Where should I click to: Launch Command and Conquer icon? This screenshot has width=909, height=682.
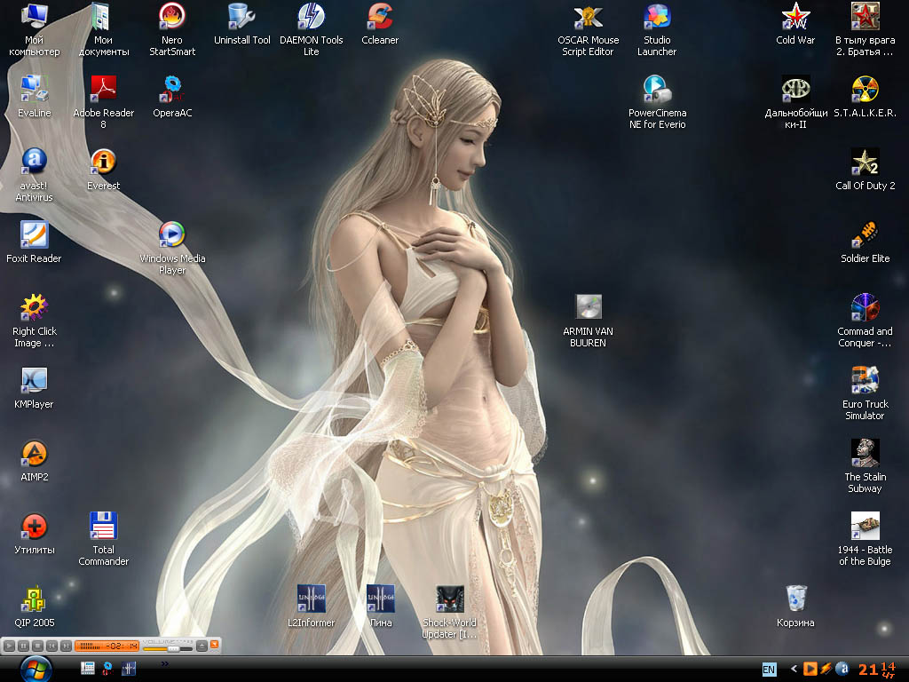865,321
